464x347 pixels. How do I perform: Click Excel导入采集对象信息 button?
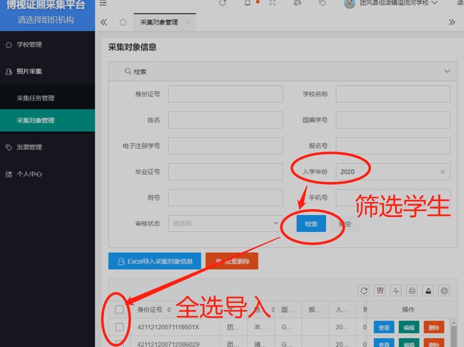[154, 260]
